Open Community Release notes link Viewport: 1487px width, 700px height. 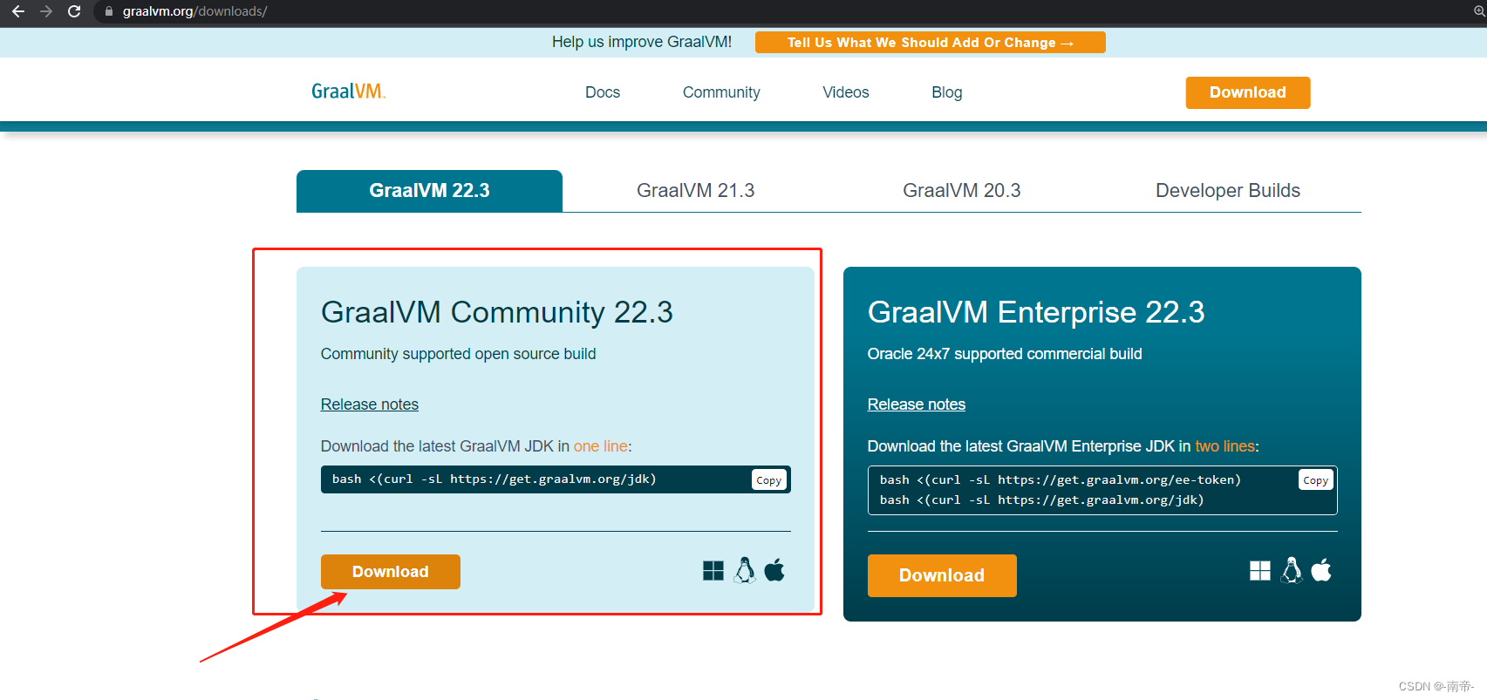(x=370, y=404)
